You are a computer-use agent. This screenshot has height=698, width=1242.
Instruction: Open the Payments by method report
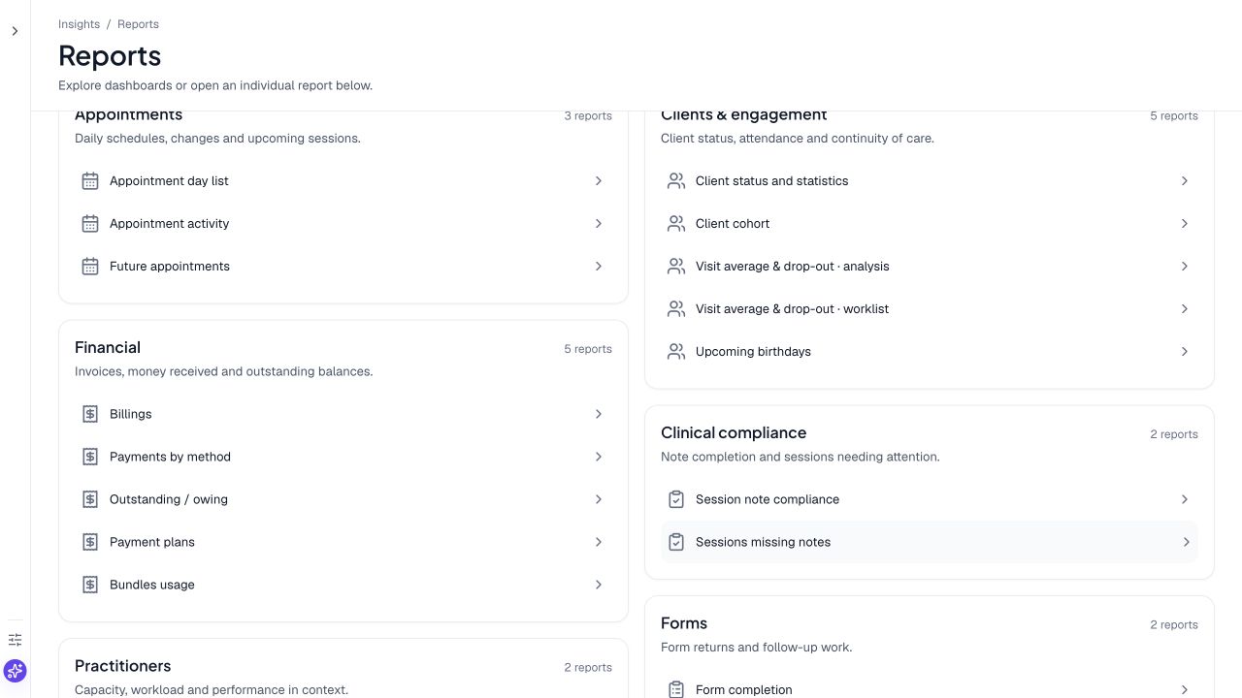343,457
